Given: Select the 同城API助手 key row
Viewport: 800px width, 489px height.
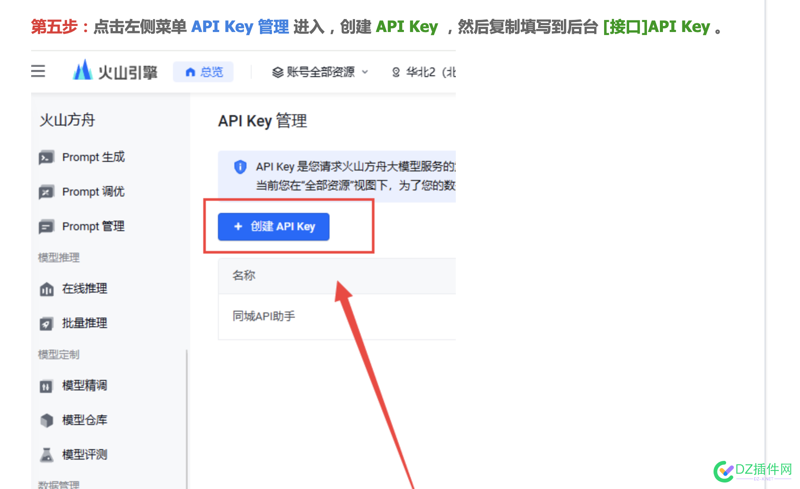Looking at the screenshot, I should pos(337,317).
